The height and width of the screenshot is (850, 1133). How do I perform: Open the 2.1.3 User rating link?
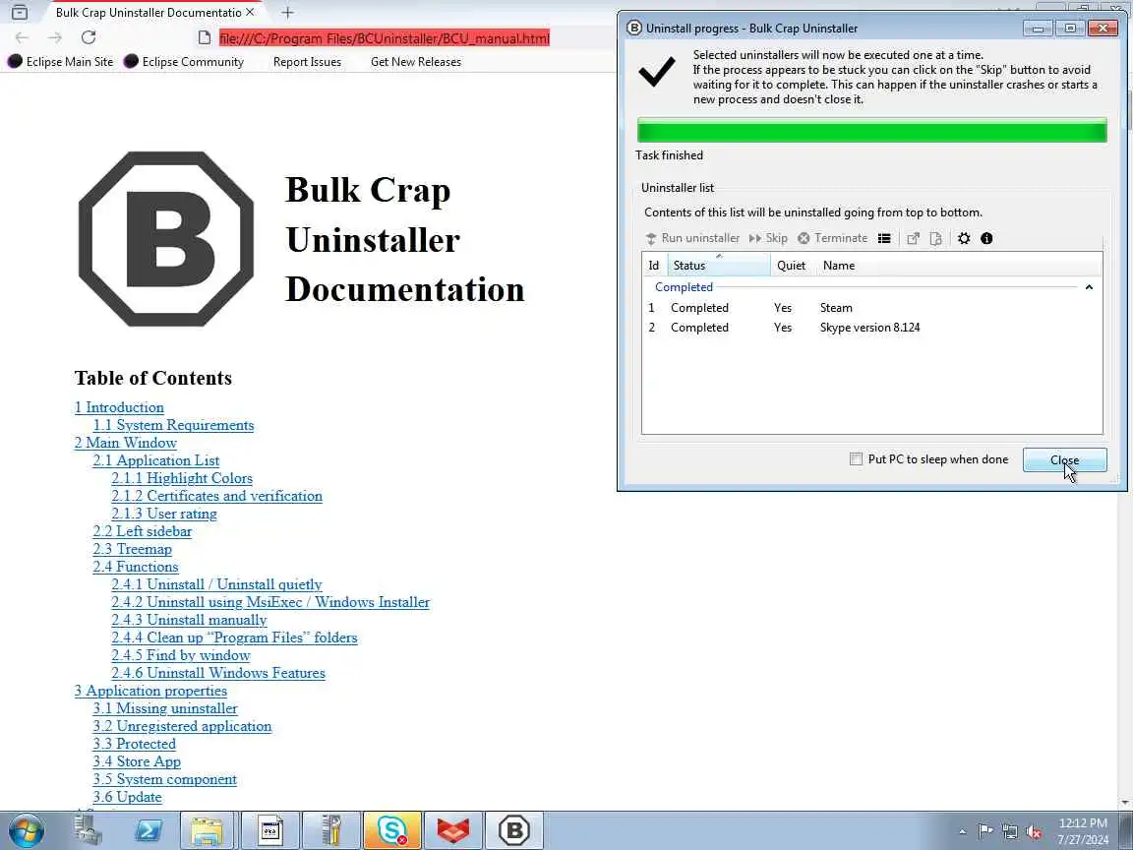[x=164, y=514]
